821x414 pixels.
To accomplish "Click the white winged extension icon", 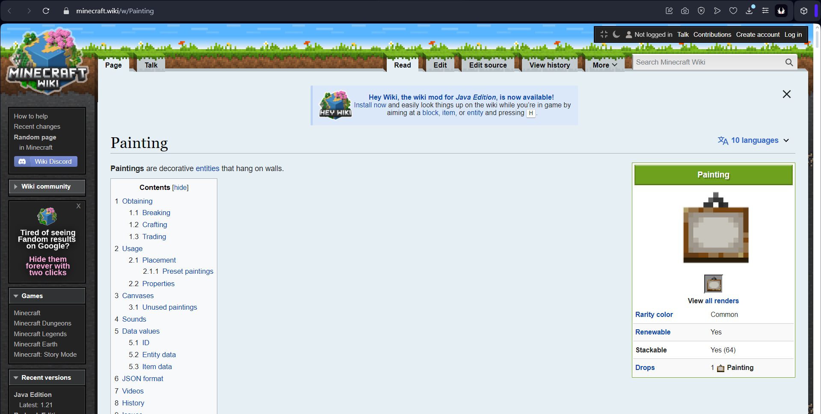I will pyautogui.click(x=781, y=11).
